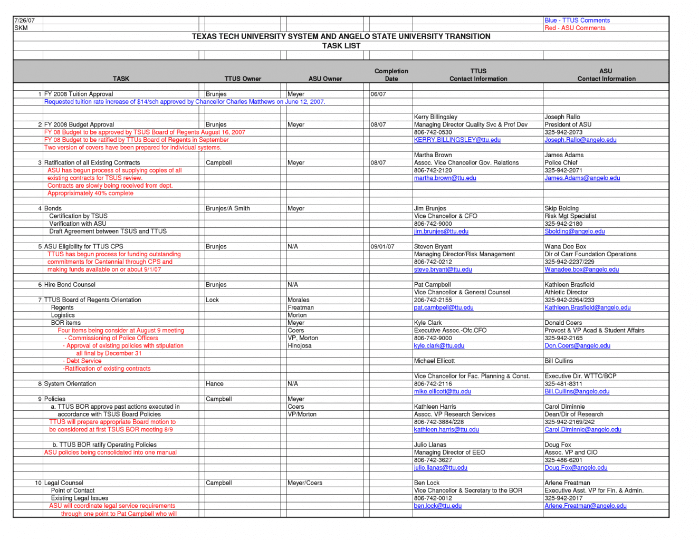This screenshot has width=699, height=540.
Task: Open ben.lock@ttu.edu email link
Action: tap(438, 506)
